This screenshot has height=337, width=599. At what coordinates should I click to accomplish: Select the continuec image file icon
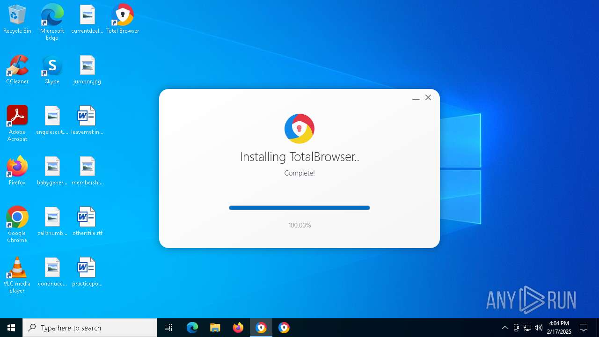(x=52, y=272)
